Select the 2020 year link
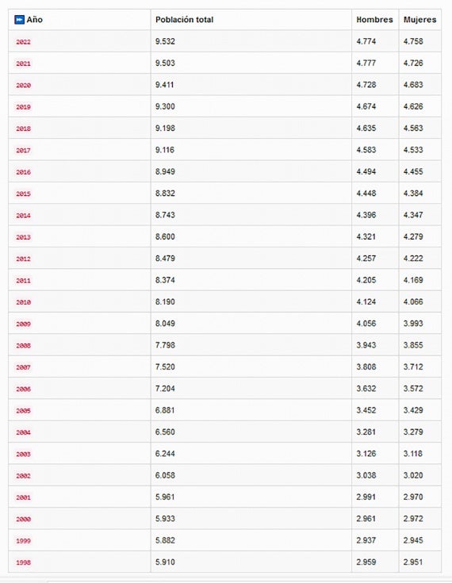Image resolution: width=452 pixels, height=583 pixels. [x=23, y=85]
